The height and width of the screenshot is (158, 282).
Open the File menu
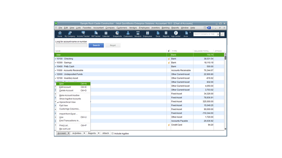(x=60, y=28)
